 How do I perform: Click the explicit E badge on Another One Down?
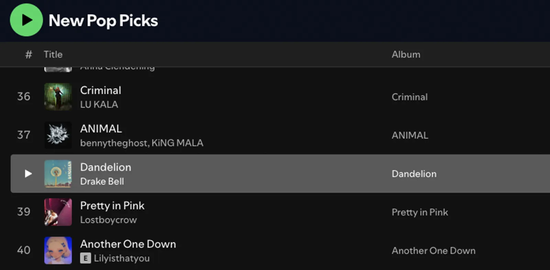(86, 258)
